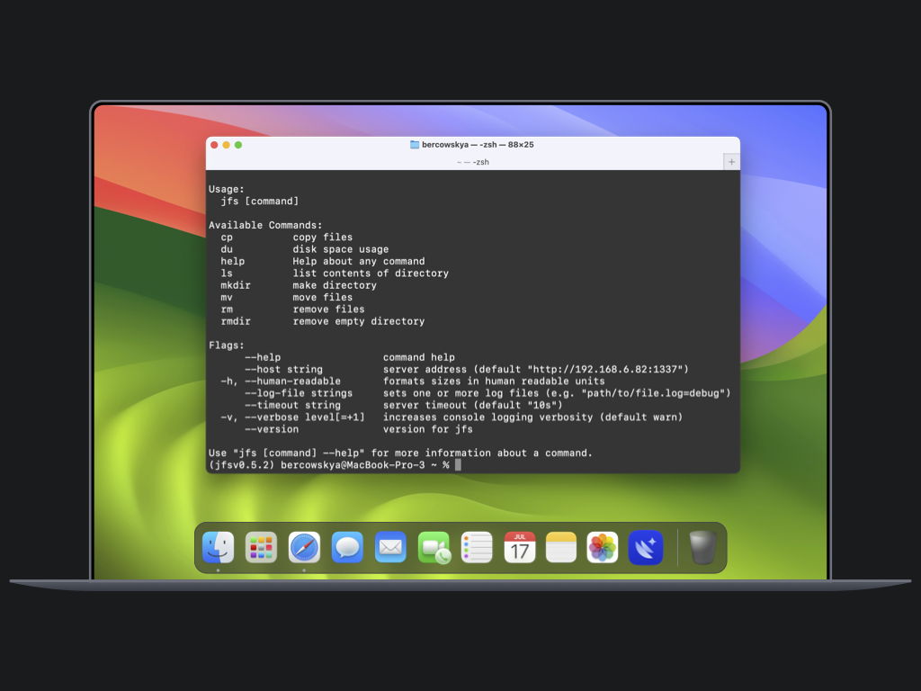Minimize the Terminal window with the yellow button
The width and height of the screenshot is (921, 691).
tap(227, 145)
